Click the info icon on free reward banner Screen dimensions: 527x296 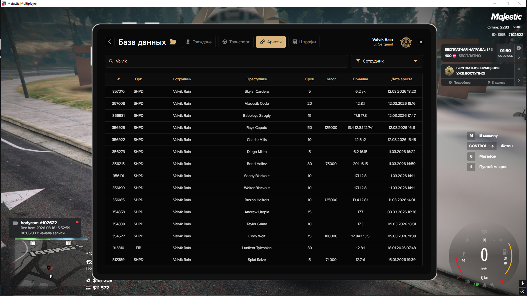518,48
